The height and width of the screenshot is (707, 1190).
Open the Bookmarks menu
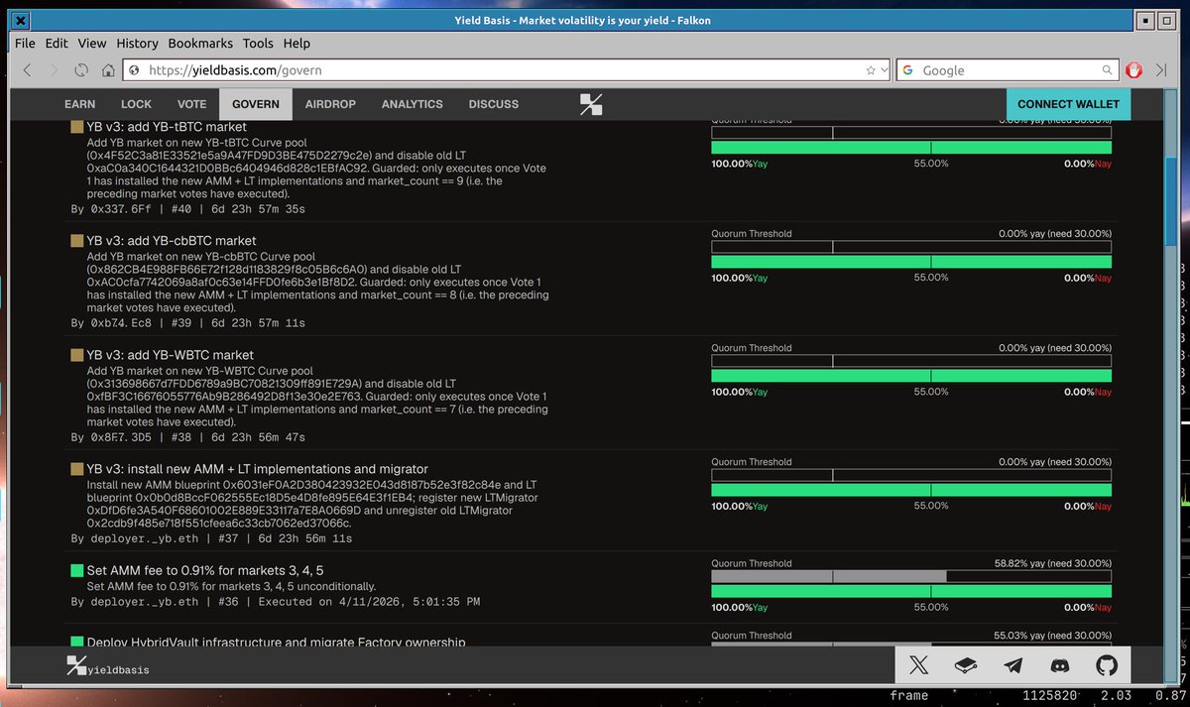point(200,44)
